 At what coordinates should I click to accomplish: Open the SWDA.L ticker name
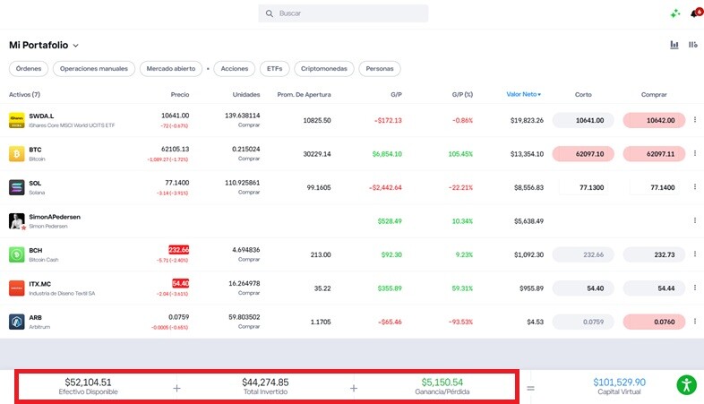(x=41, y=116)
